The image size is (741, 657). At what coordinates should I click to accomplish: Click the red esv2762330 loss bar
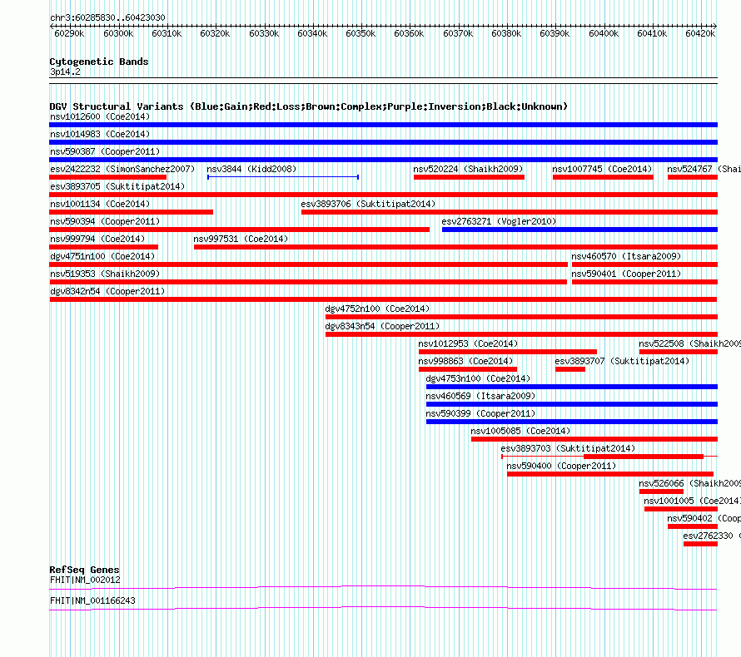pos(700,544)
